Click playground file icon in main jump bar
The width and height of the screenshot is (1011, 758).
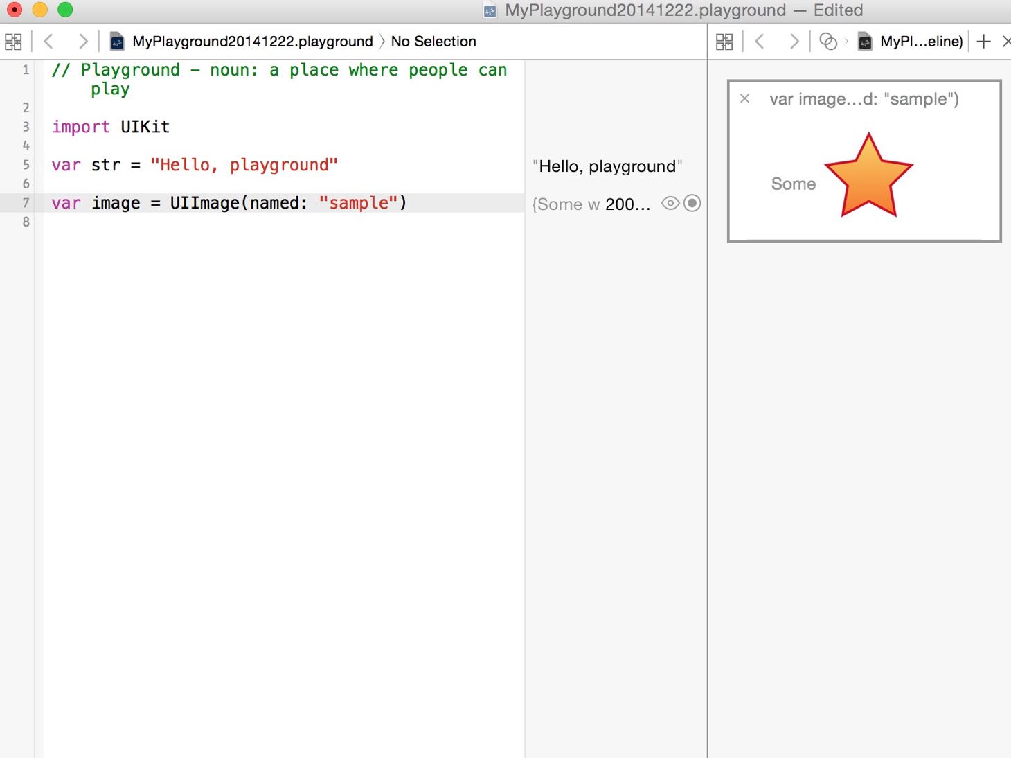click(117, 42)
